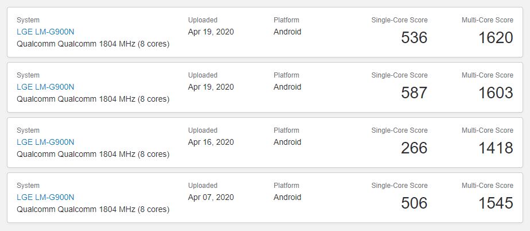This screenshot has height=231, width=530.
Task: Click the single-core score 536
Action: (x=414, y=37)
